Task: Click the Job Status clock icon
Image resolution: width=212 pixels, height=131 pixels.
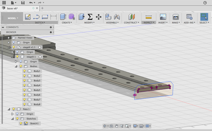Action: pyautogui.click(x=205, y=3)
